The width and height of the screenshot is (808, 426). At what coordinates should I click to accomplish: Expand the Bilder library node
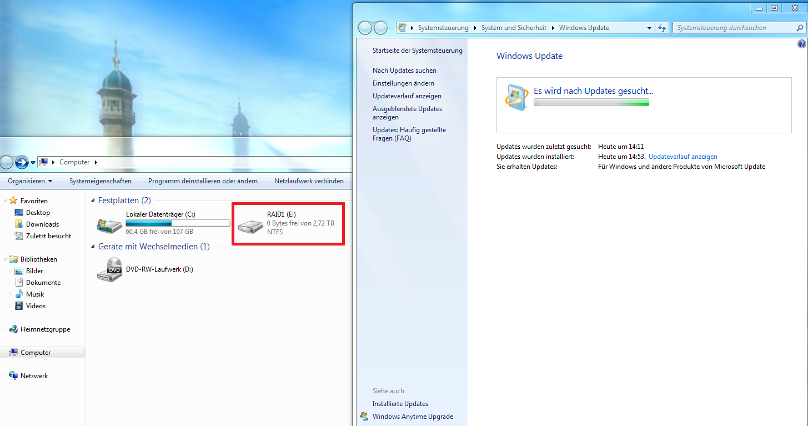(12, 271)
